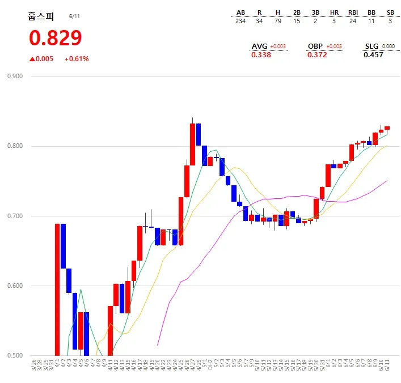Image resolution: width=401 pixels, height=383 pixels.
Task: Click the AVG label
Action: point(259,46)
